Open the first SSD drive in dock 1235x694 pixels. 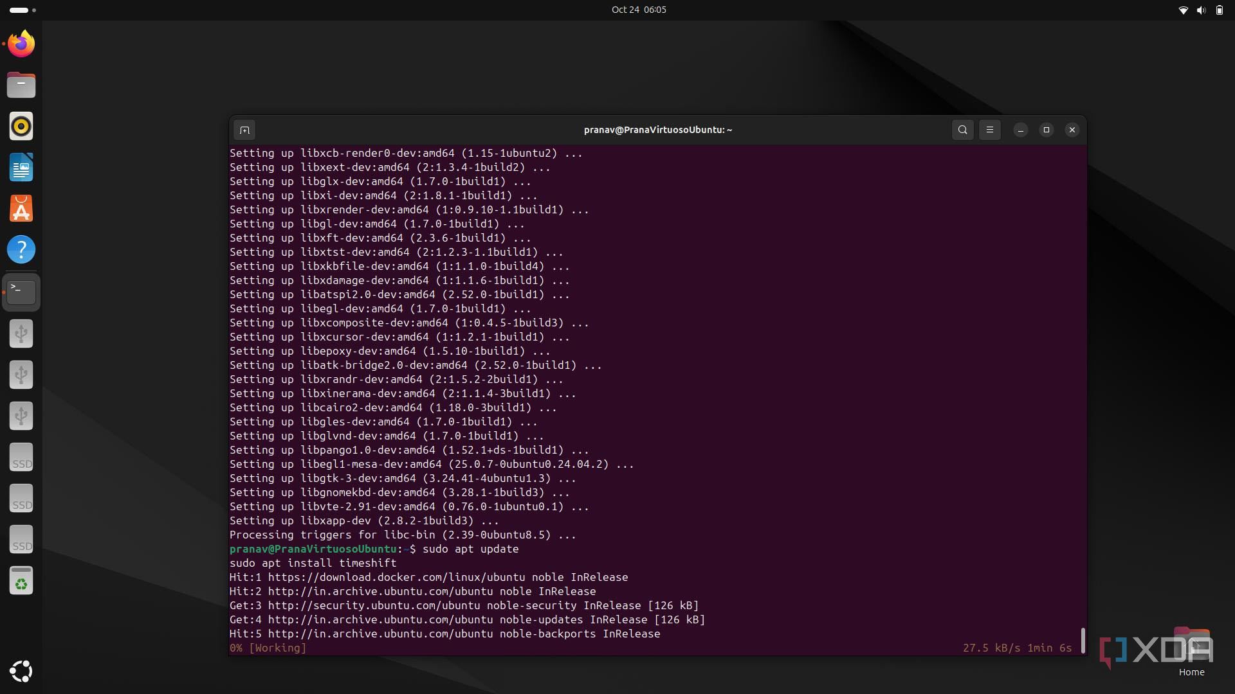click(x=21, y=457)
